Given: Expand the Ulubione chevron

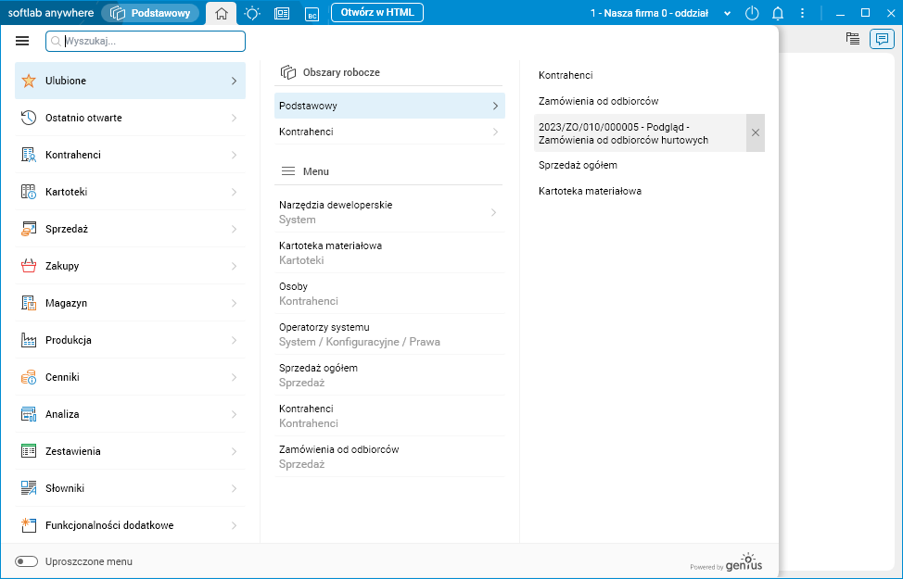Looking at the screenshot, I should pos(234,81).
